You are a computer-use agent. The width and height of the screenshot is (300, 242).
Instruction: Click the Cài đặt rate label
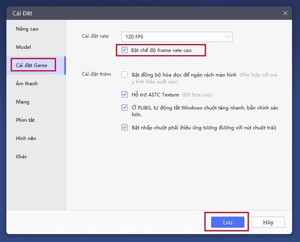point(95,36)
